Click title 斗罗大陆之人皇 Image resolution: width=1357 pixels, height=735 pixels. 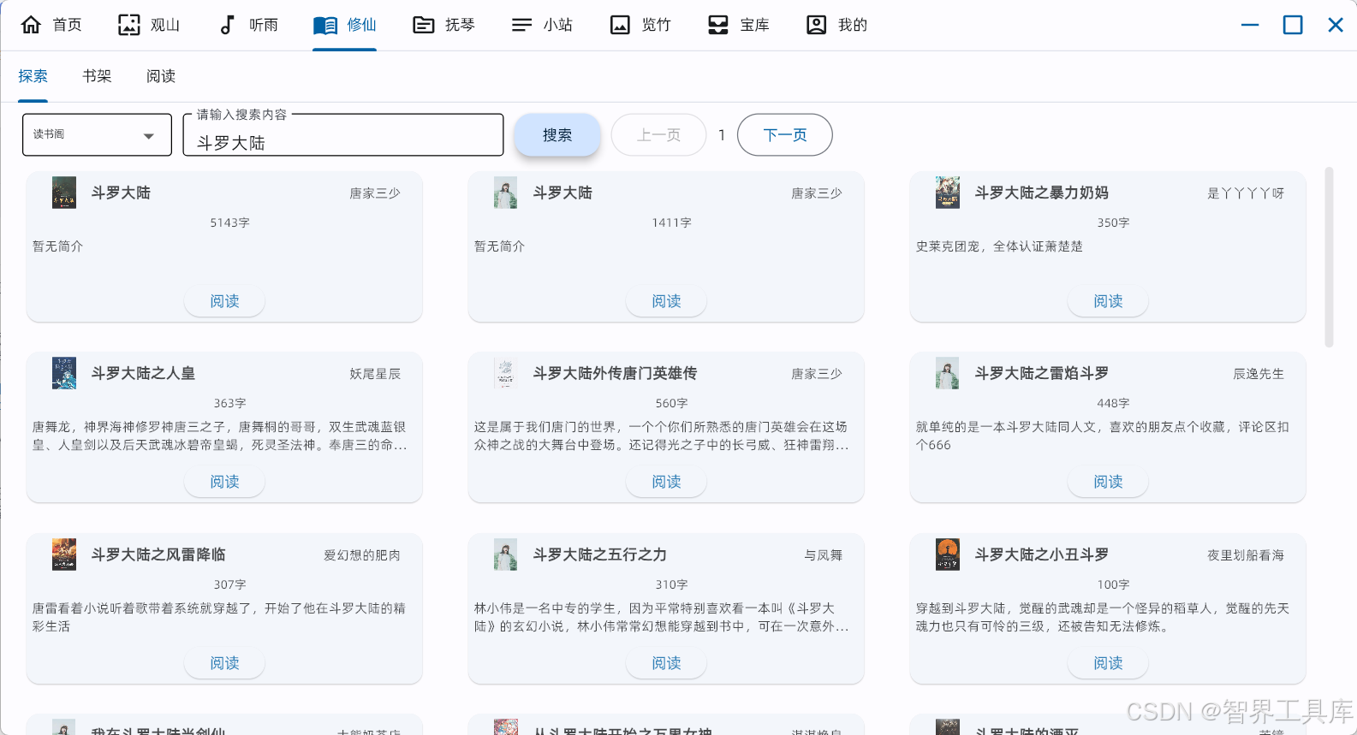click(143, 373)
